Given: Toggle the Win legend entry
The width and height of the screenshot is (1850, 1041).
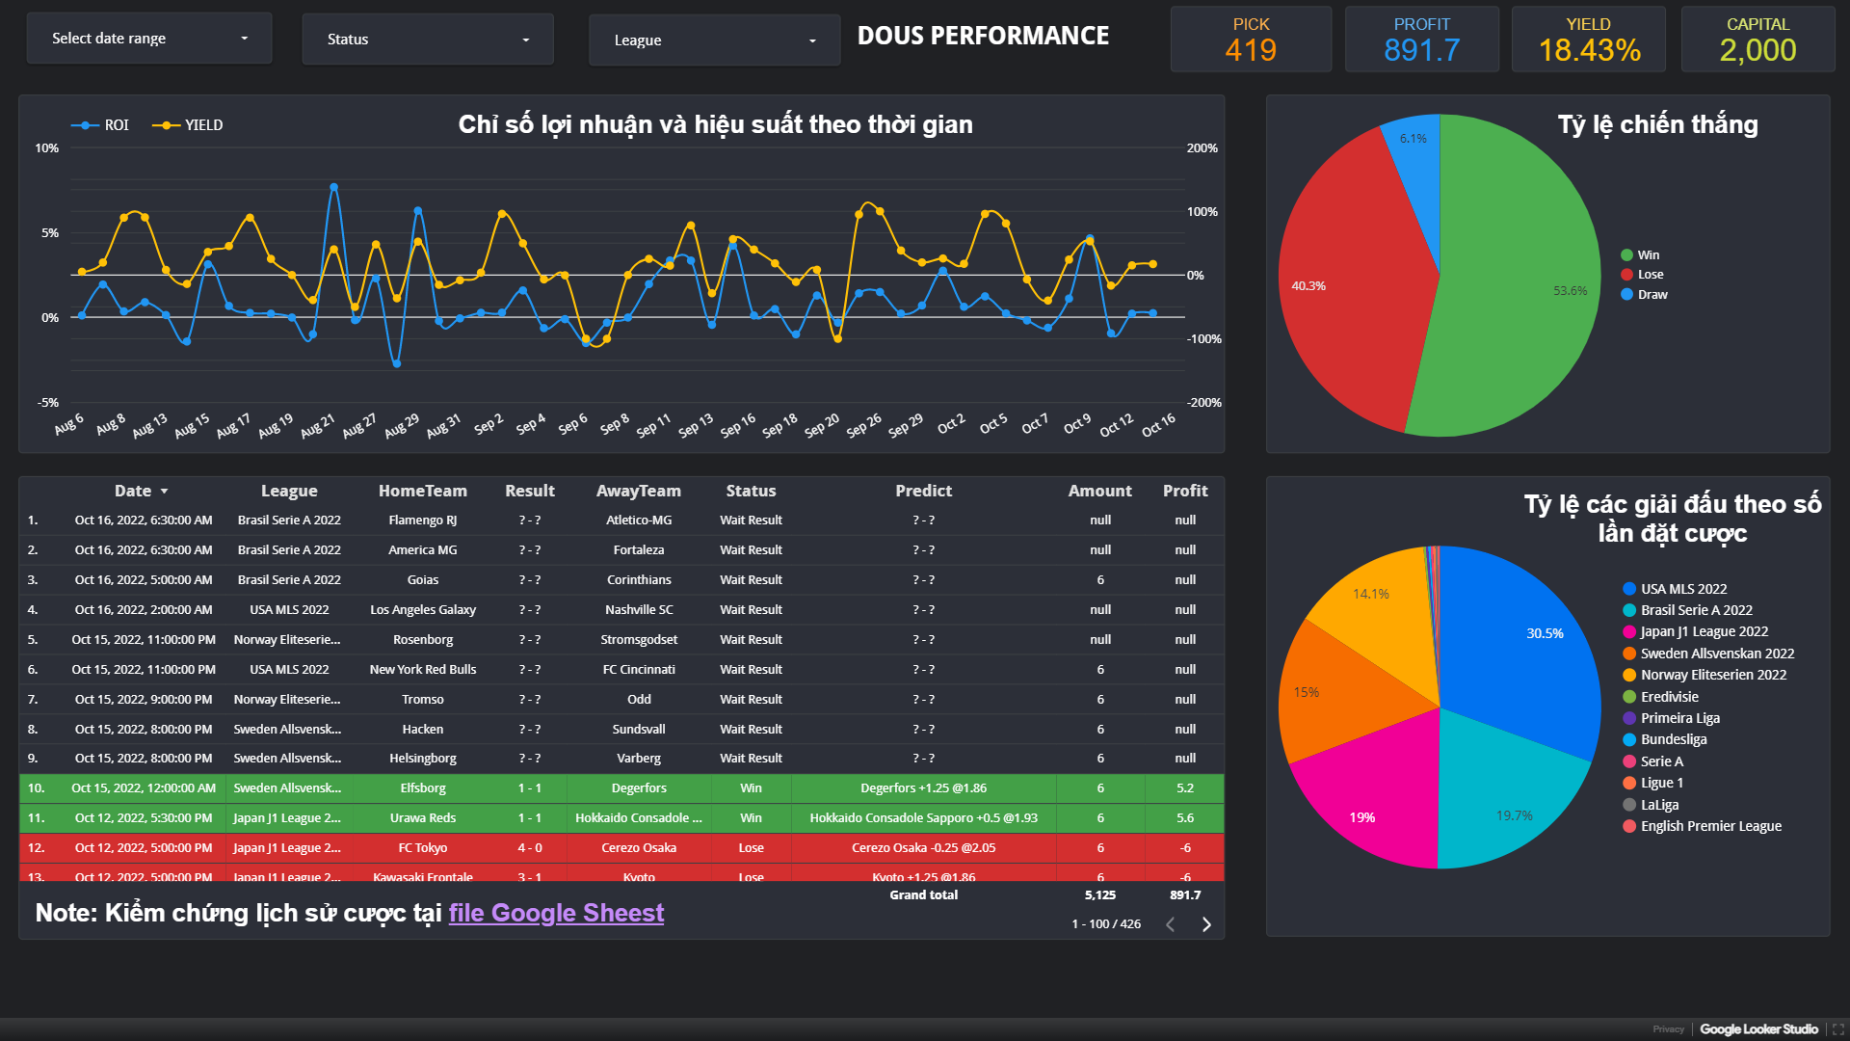Looking at the screenshot, I should tap(1648, 255).
